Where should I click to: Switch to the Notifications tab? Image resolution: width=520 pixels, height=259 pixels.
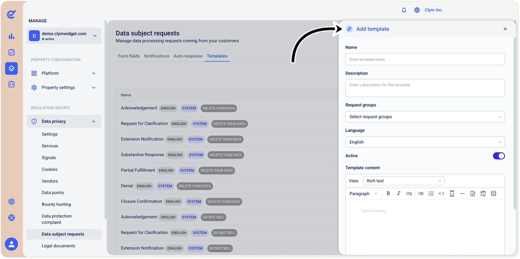(157, 56)
